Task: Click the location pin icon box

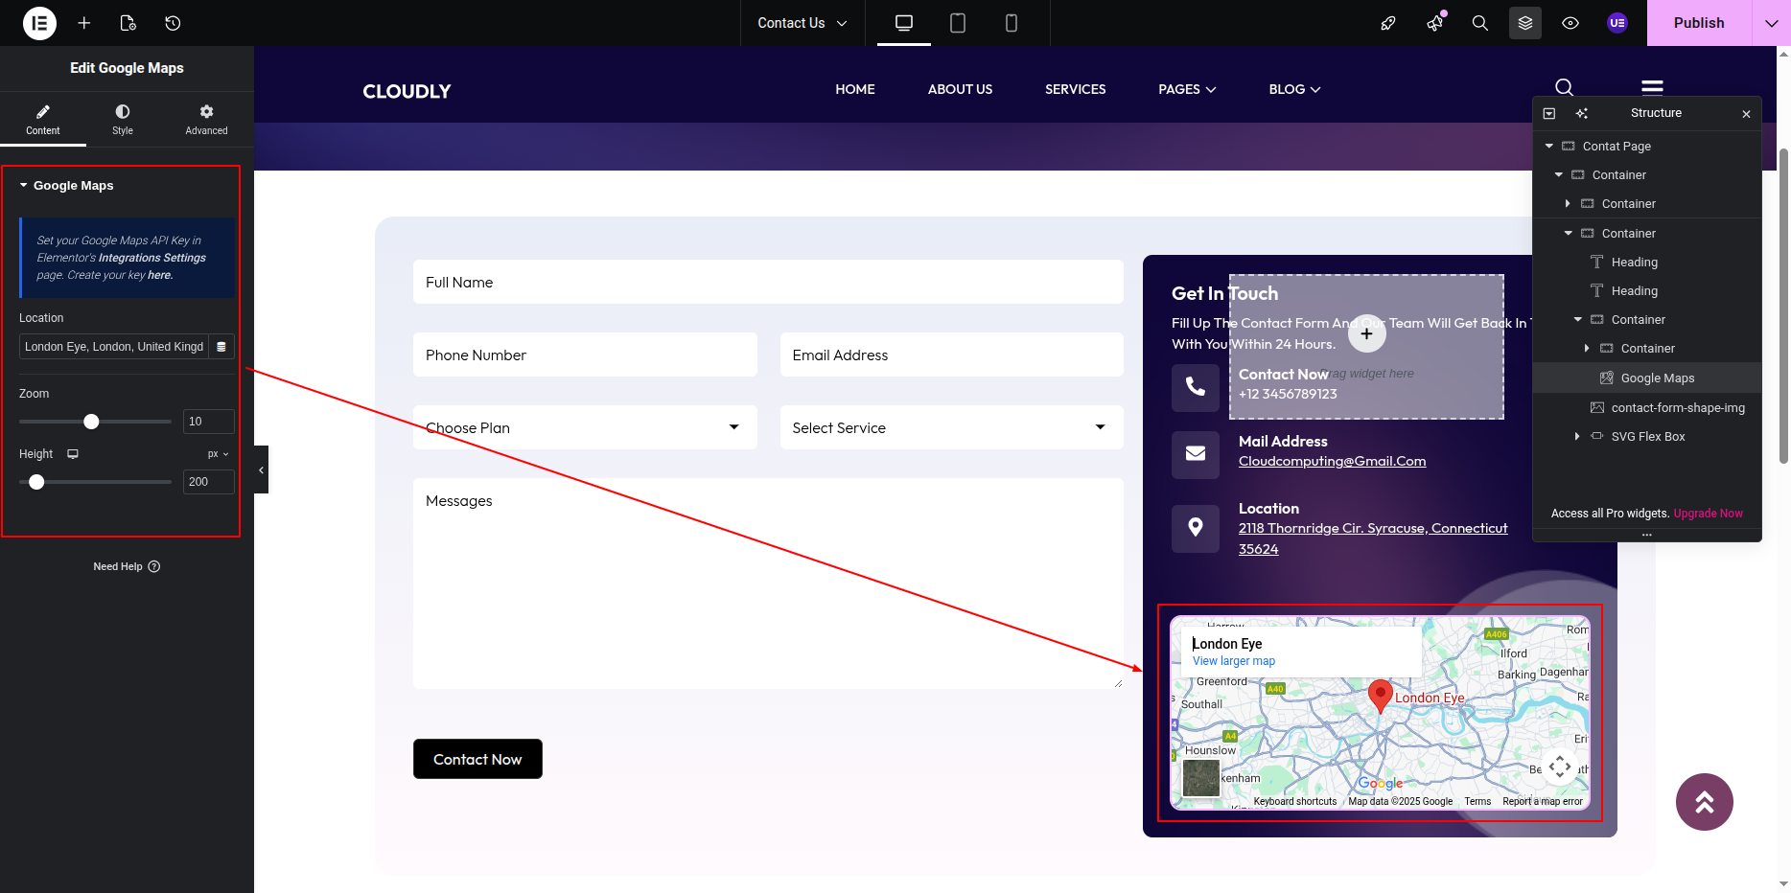Action: click(x=1196, y=528)
